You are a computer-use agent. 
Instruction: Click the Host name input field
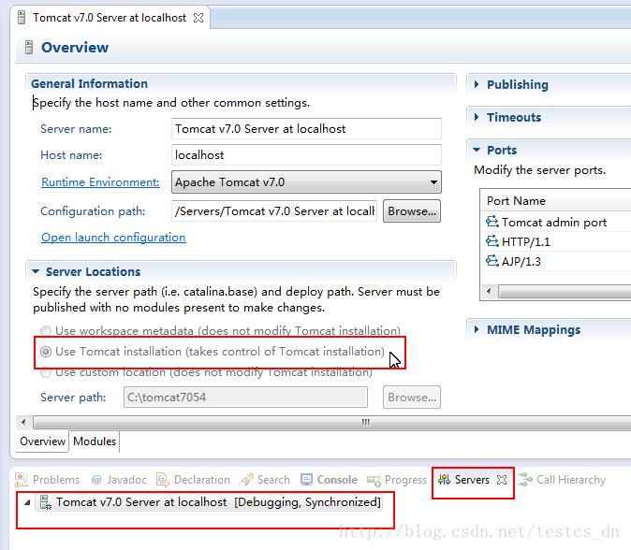point(306,154)
